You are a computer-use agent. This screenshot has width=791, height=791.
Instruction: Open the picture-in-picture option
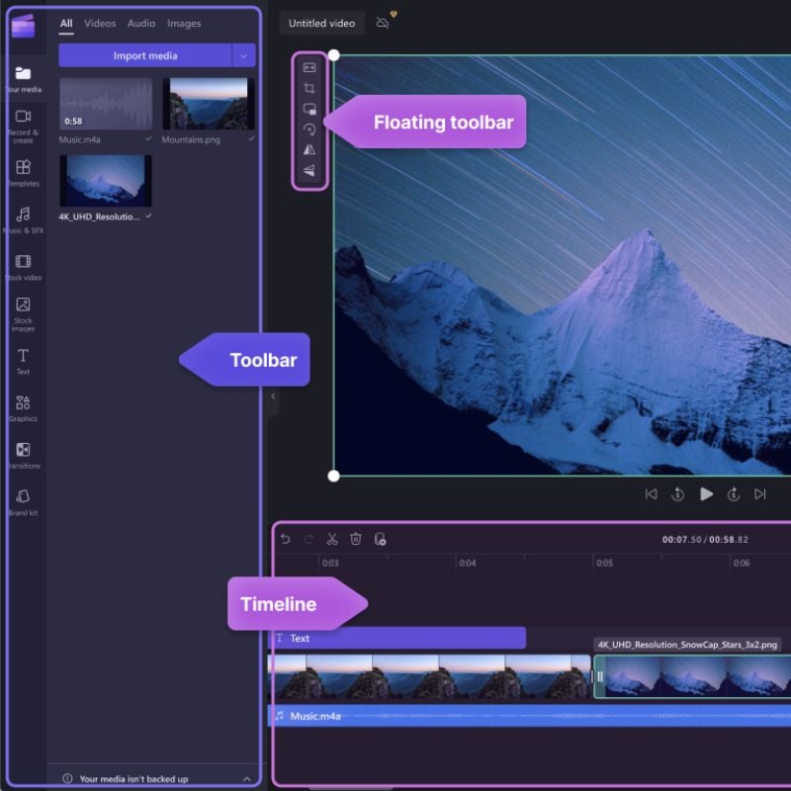[310, 111]
